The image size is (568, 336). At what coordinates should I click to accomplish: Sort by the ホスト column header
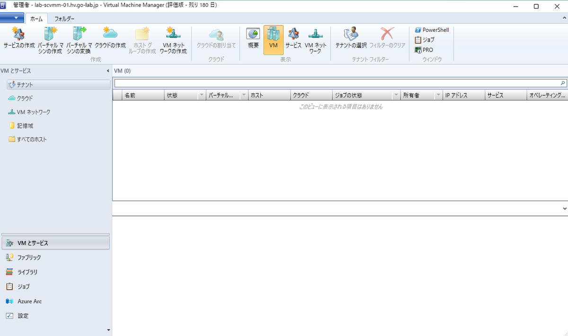coord(269,95)
